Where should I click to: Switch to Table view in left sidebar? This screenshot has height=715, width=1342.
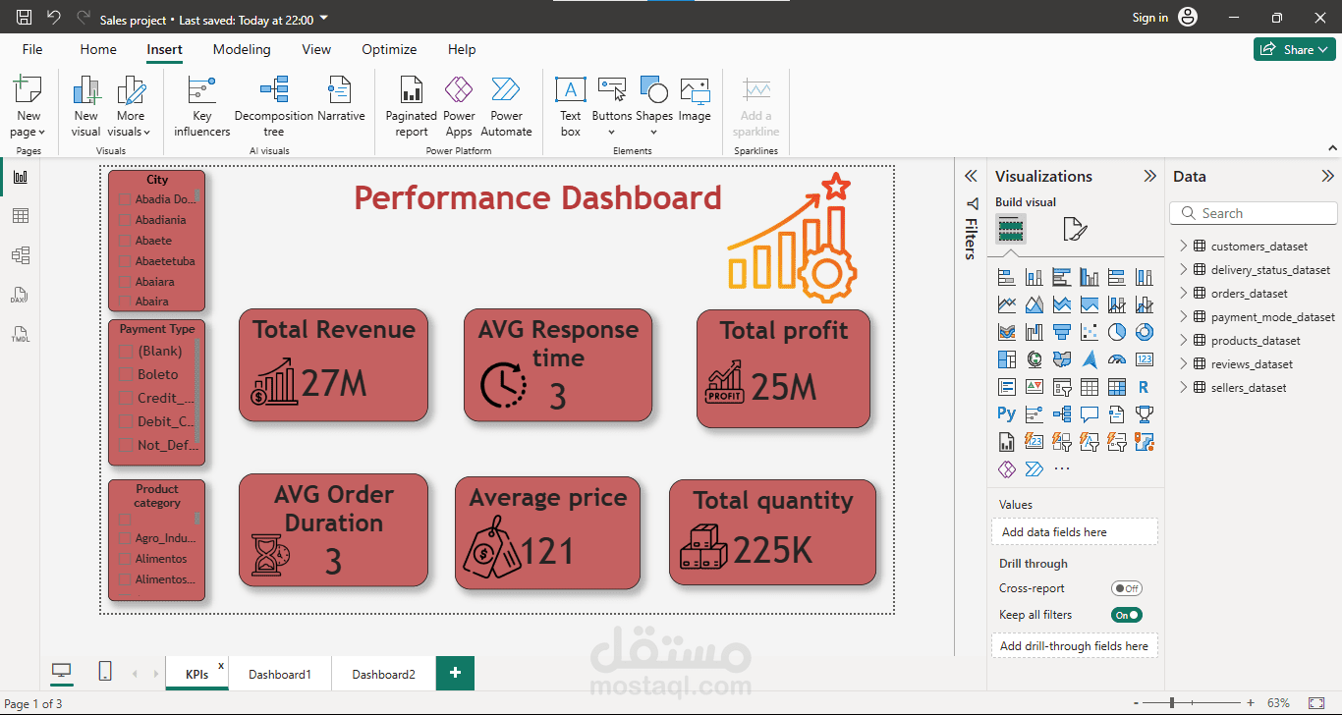(x=21, y=216)
